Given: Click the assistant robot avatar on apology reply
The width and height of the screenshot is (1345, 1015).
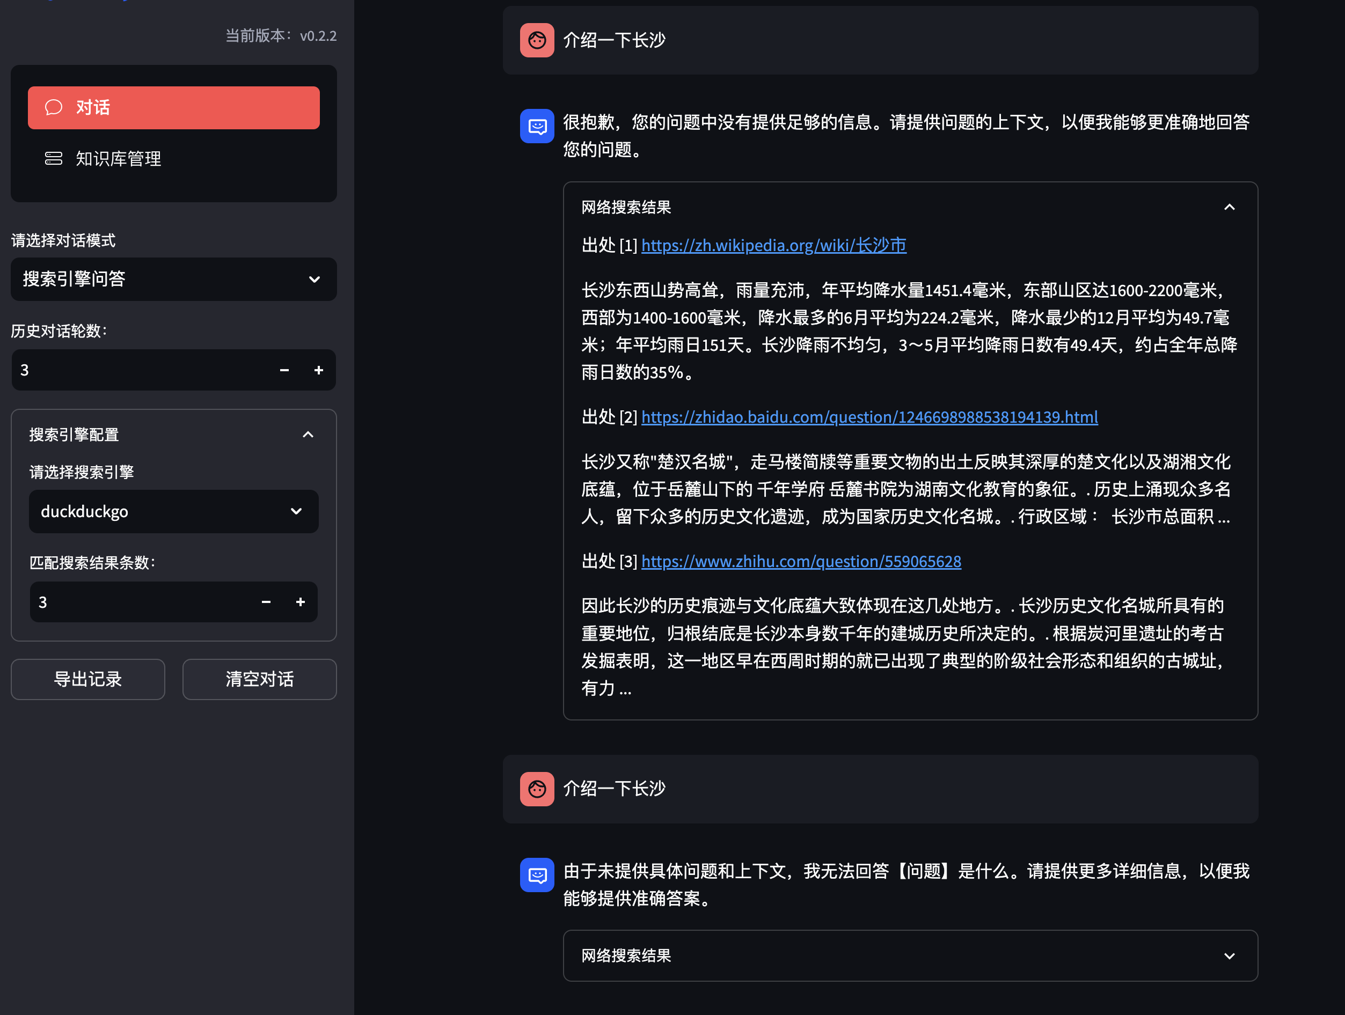Looking at the screenshot, I should click(537, 126).
